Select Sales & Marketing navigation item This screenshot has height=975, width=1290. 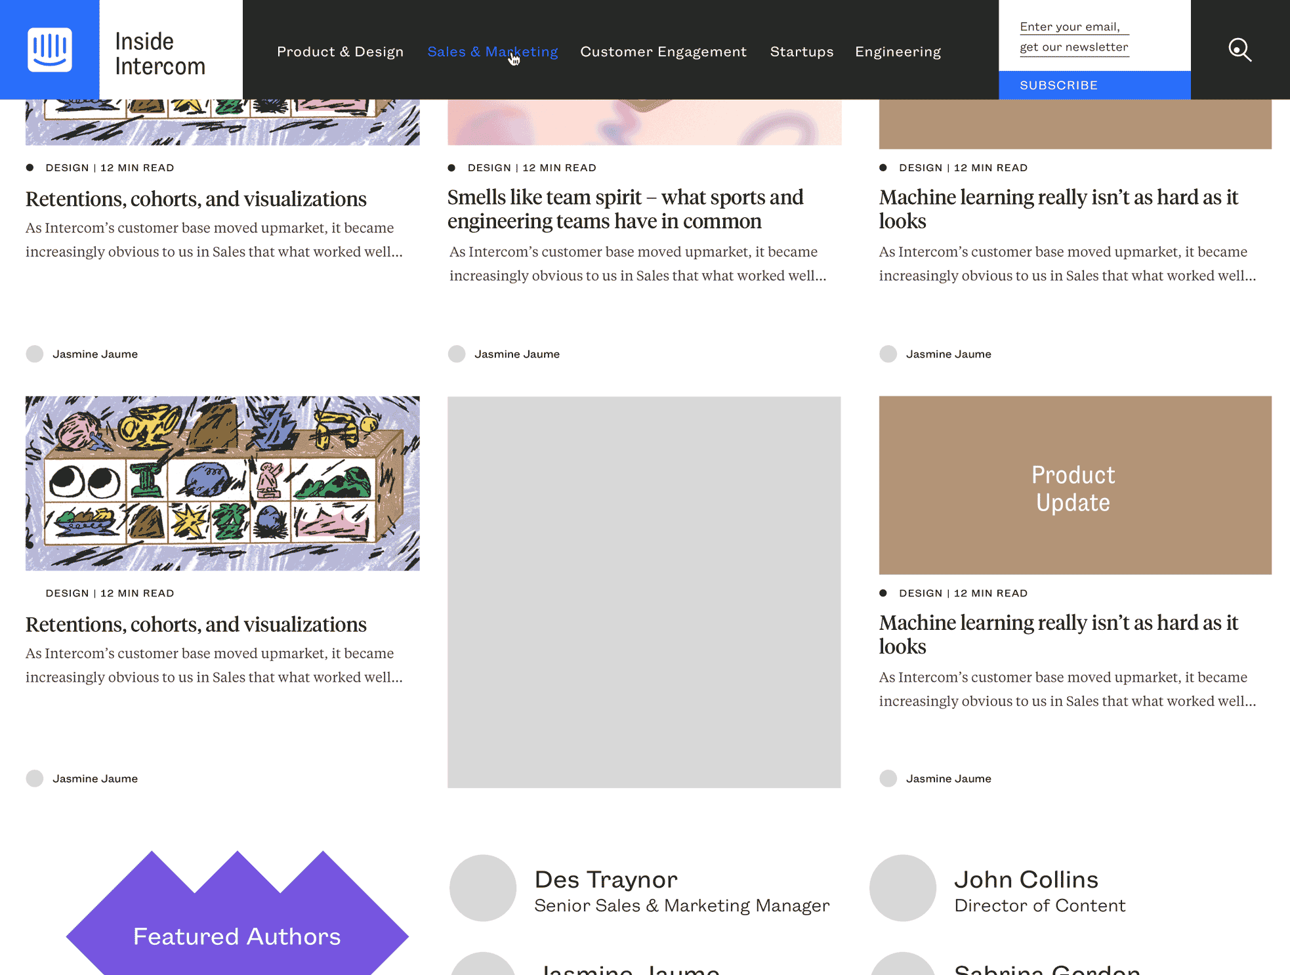pyautogui.click(x=493, y=52)
